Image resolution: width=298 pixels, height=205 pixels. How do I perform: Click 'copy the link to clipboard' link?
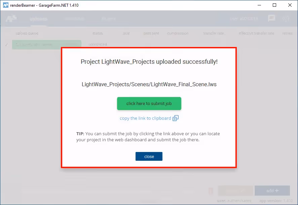click(145, 118)
